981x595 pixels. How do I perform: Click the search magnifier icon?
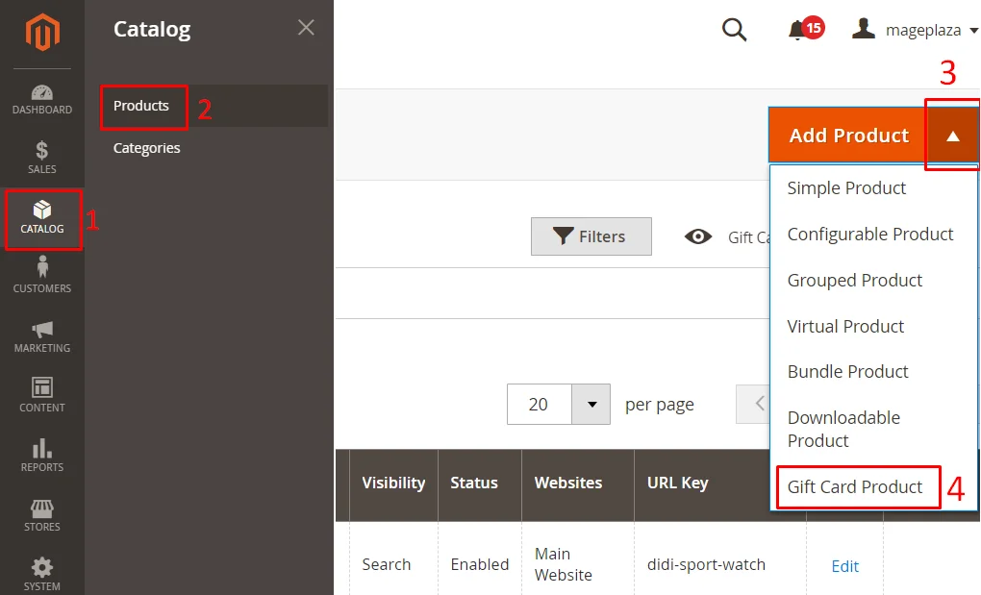[734, 30]
